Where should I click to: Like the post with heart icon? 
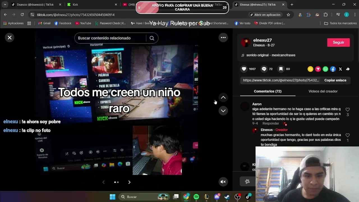click(244, 69)
